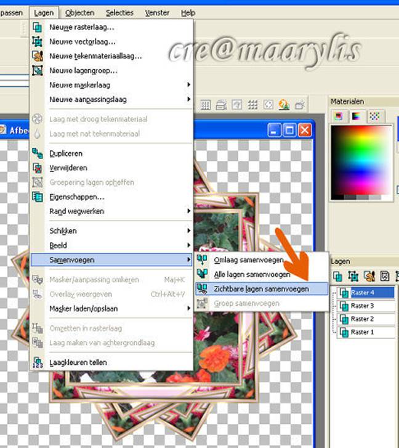This screenshot has width=399, height=448.
Task: Click the Lagen palette title
Action: tap(340, 261)
